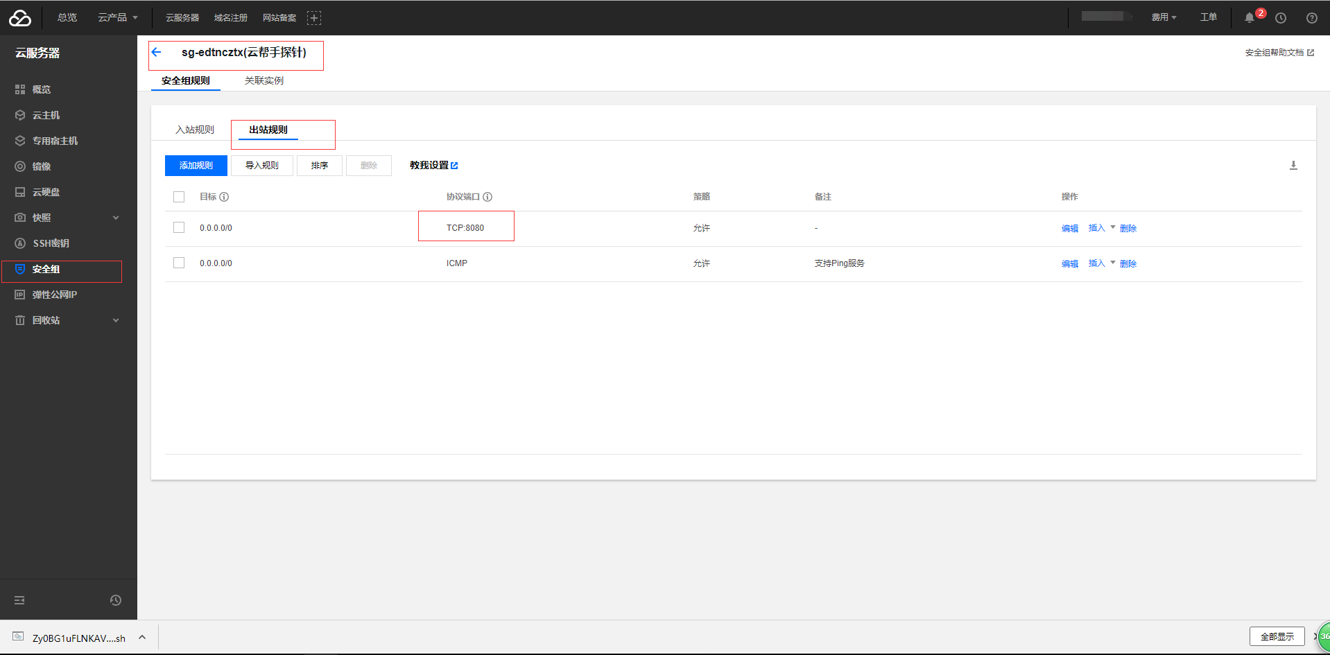The height and width of the screenshot is (655, 1330).
Task: Expand the 云产品 dropdown in top bar
Action: pyautogui.click(x=117, y=18)
